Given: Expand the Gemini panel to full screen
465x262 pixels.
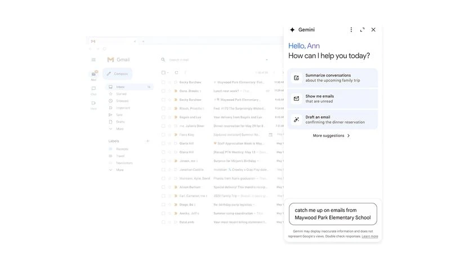Looking at the screenshot, I should [362, 30].
